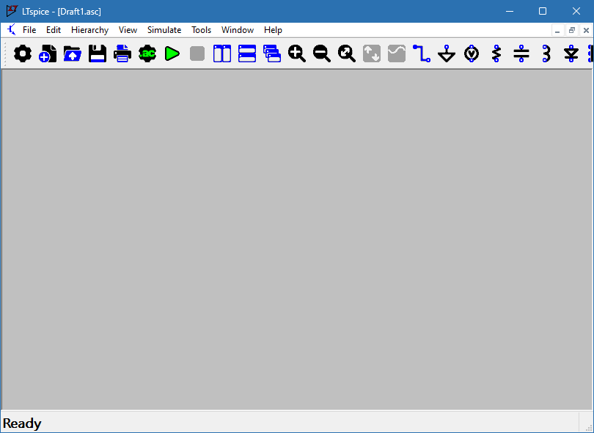Configure analysis with the .ac gear icon
Image resolution: width=594 pixels, height=433 pixels.
click(x=147, y=53)
